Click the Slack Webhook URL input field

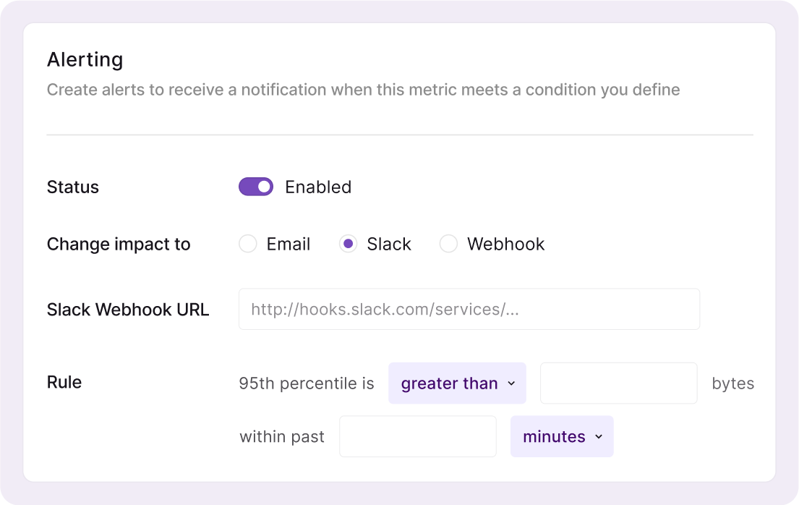469,310
